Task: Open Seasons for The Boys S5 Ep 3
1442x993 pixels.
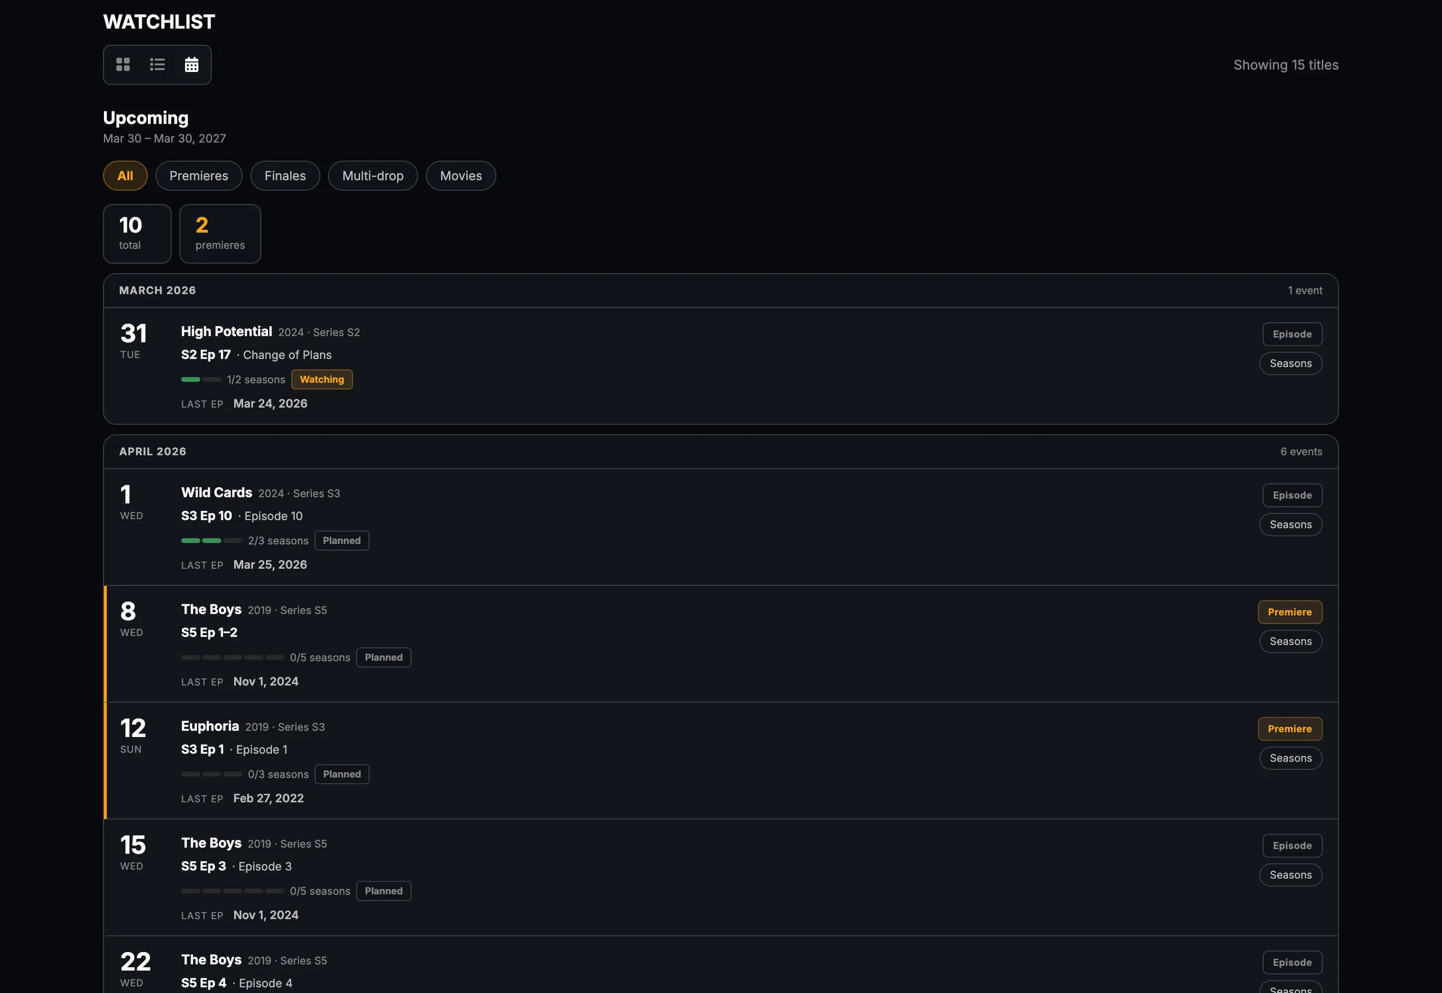Action: [1291, 875]
